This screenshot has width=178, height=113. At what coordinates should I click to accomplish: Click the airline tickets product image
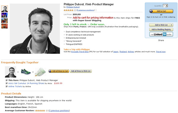[x=40, y=72]
